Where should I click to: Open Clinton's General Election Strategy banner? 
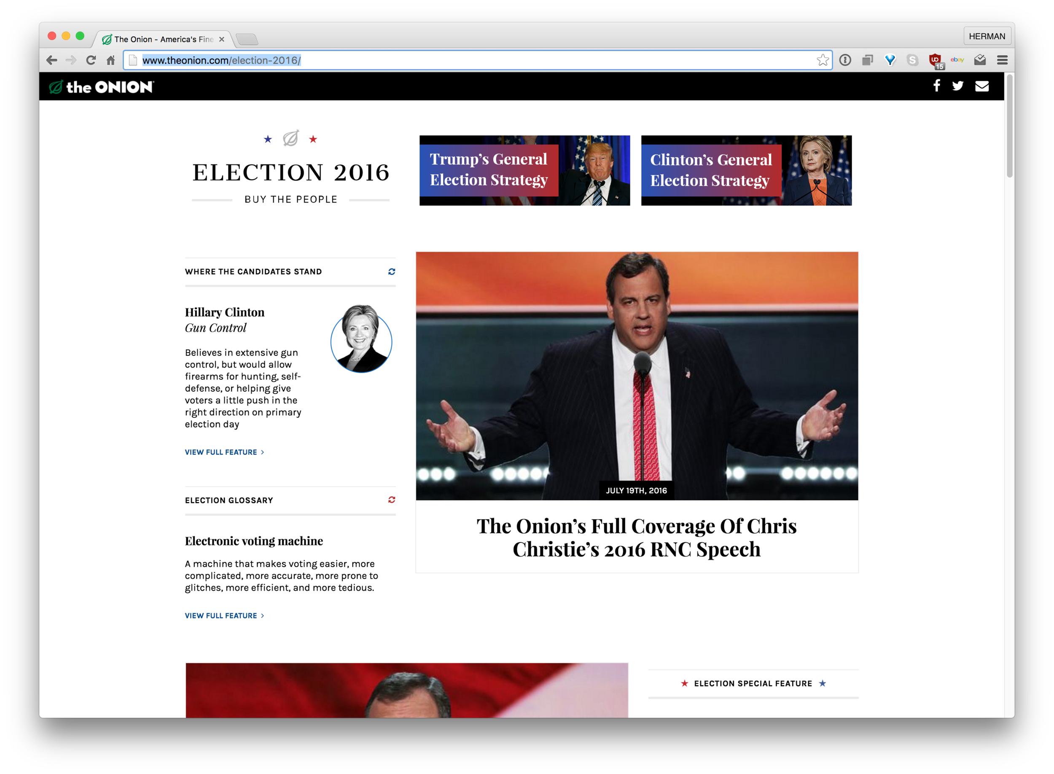point(746,171)
